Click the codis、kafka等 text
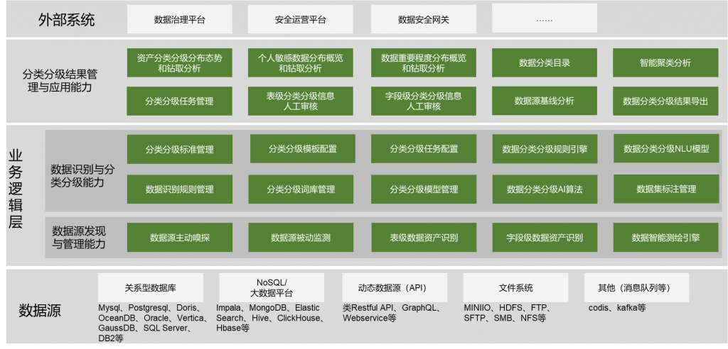Viewport: 728px width, 349px height. 617,309
